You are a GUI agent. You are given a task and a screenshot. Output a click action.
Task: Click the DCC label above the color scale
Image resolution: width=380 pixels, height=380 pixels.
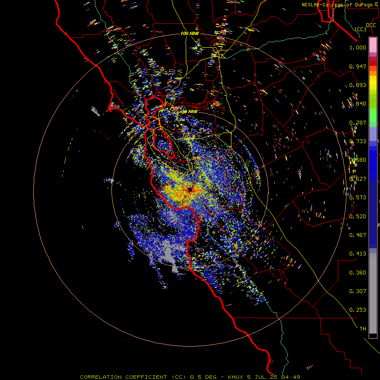371,25
